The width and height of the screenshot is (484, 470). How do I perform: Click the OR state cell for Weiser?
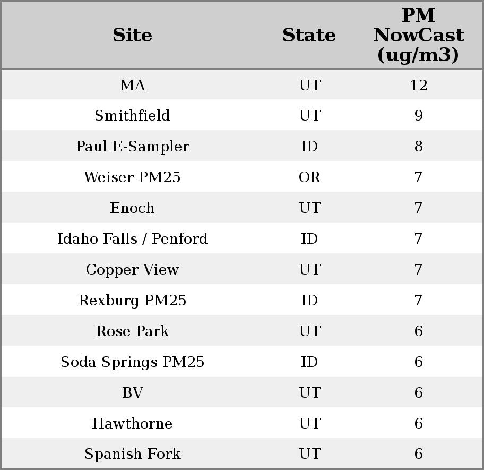click(x=309, y=177)
